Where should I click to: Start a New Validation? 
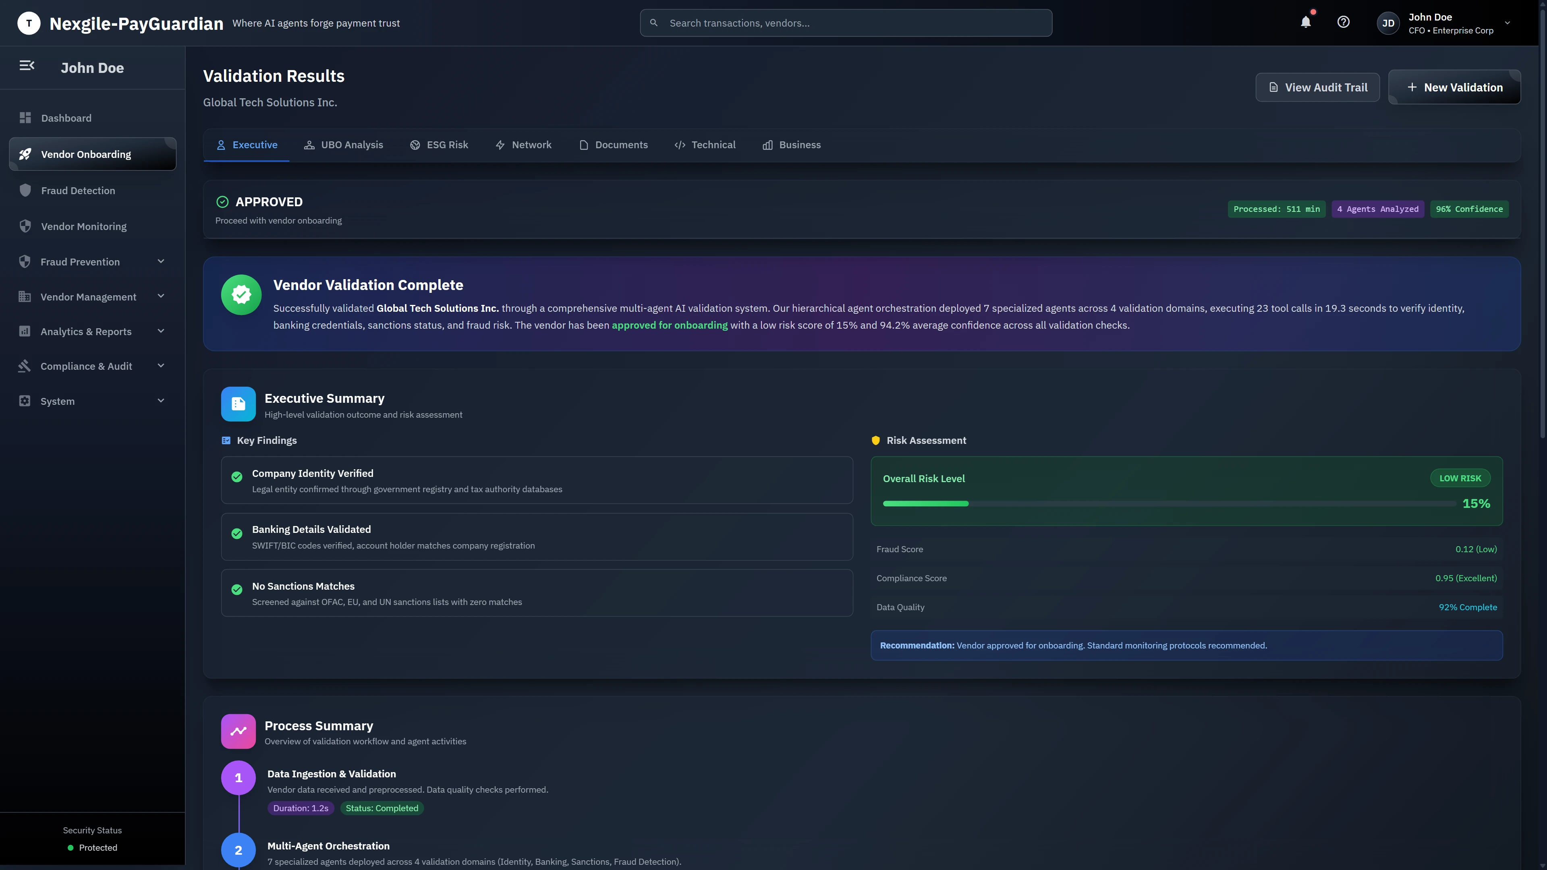1454,87
